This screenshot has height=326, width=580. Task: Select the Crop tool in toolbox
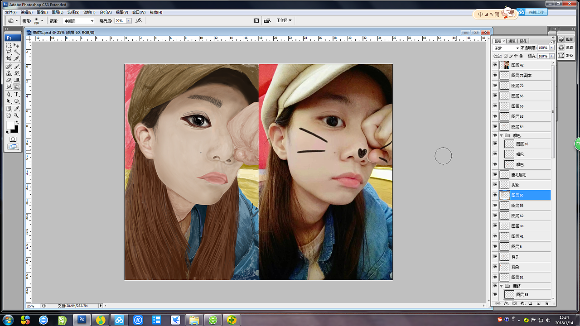point(9,58)
